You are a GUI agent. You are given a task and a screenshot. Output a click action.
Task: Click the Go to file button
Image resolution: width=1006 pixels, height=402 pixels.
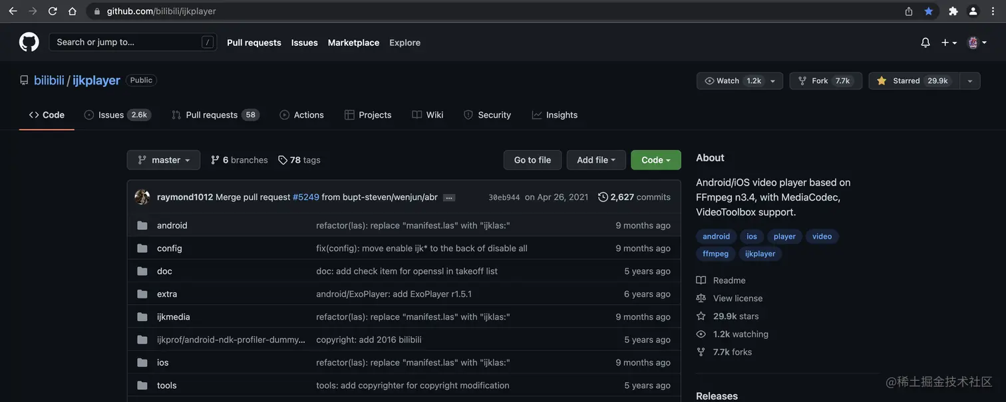[532, 160]
